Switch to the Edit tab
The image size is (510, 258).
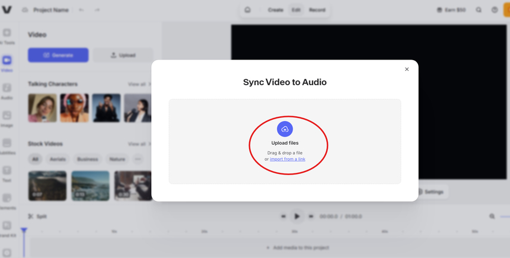[x=296, y=10]
